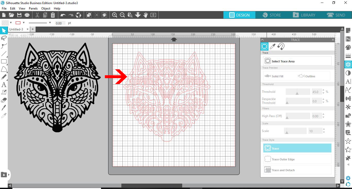Click the Cut scissors icon
This screenshot has width=352, height=189.
click(37, 15)
